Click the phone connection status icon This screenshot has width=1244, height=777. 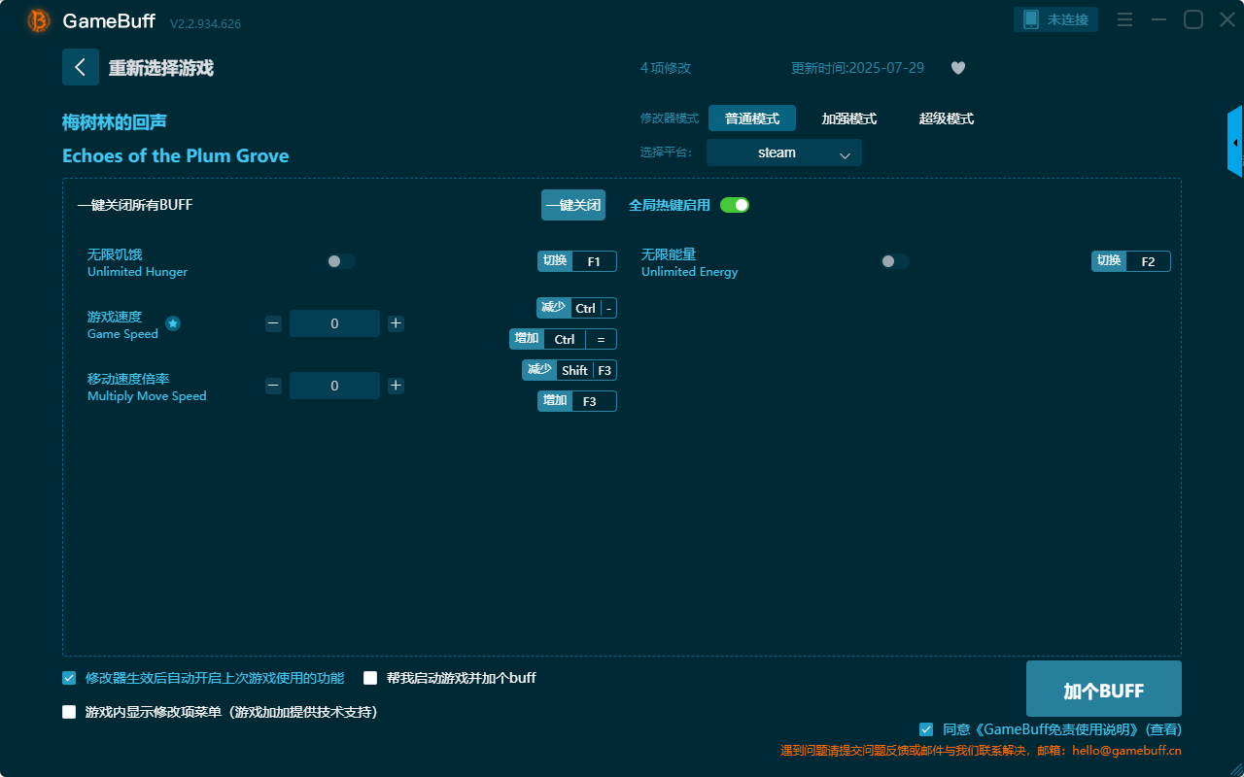pos(1031,19)
